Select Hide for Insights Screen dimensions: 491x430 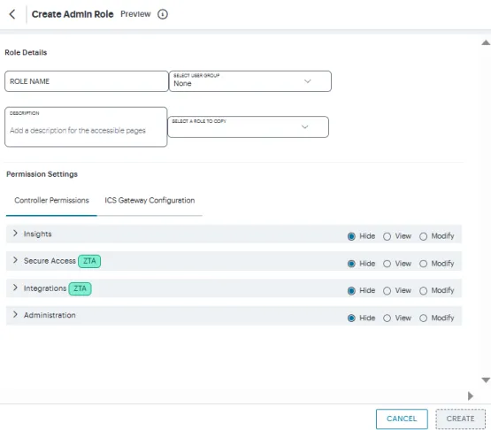[x=351, y=236]
